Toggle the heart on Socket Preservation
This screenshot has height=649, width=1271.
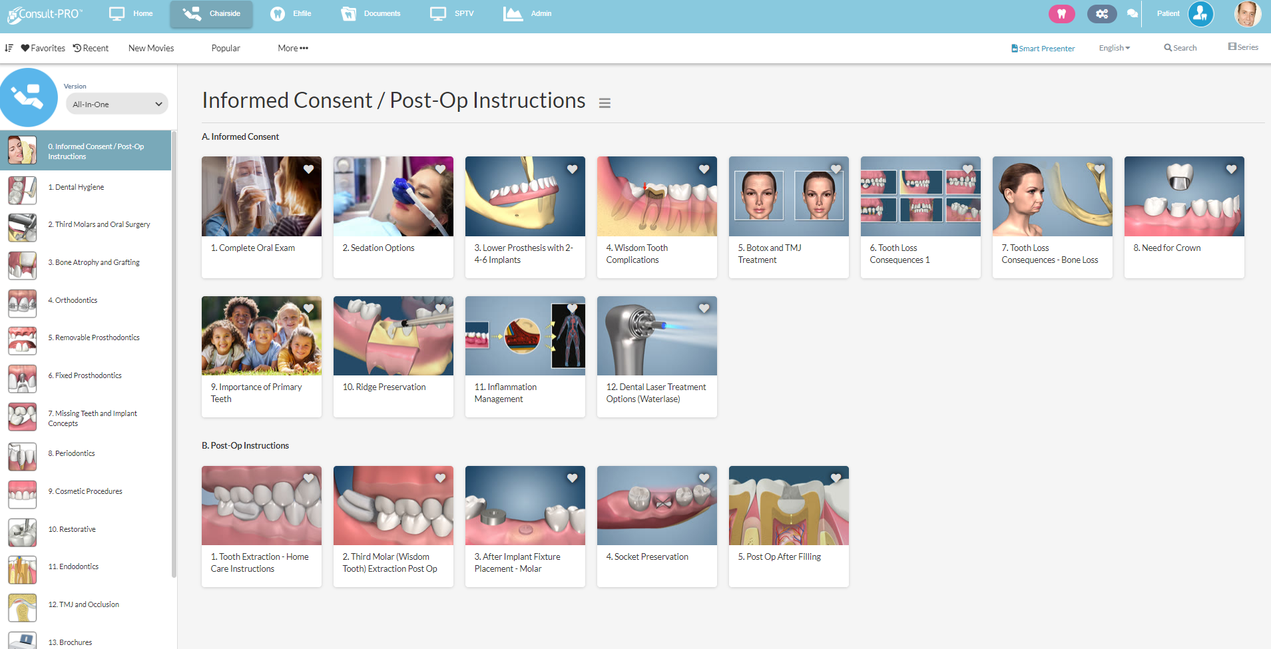coord(704,477)
